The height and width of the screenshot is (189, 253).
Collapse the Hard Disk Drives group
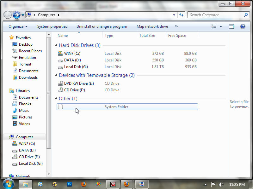[x=56, y=45]
